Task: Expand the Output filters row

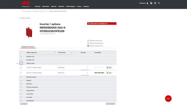Action: point(21,90)
